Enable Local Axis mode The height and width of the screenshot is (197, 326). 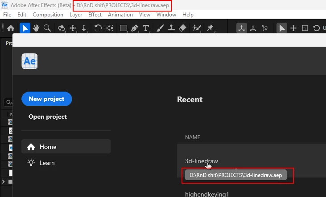point(242,28)
